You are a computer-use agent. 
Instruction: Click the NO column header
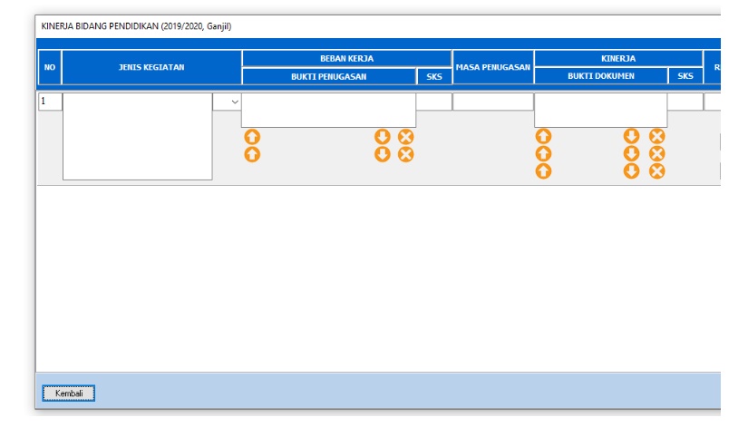(x=50, y=67)
